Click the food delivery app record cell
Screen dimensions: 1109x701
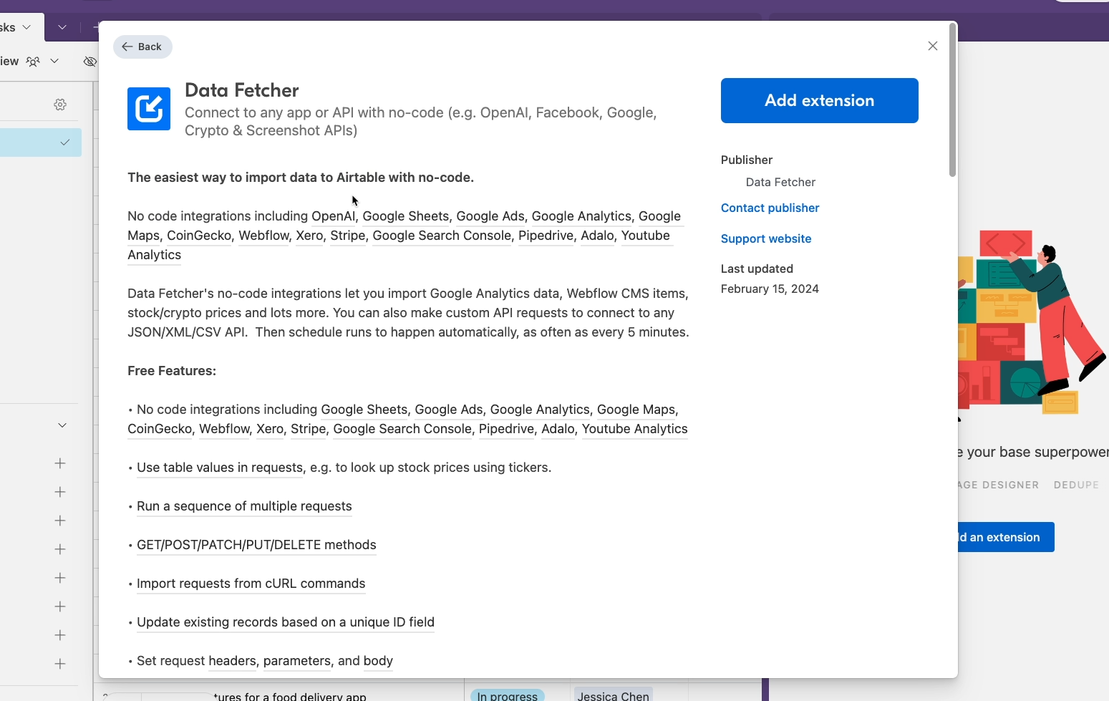(x=290, y=695)
